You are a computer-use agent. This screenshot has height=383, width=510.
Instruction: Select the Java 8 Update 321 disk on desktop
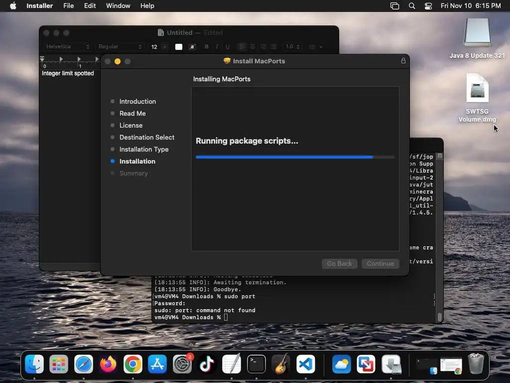[x=477, y=38]
